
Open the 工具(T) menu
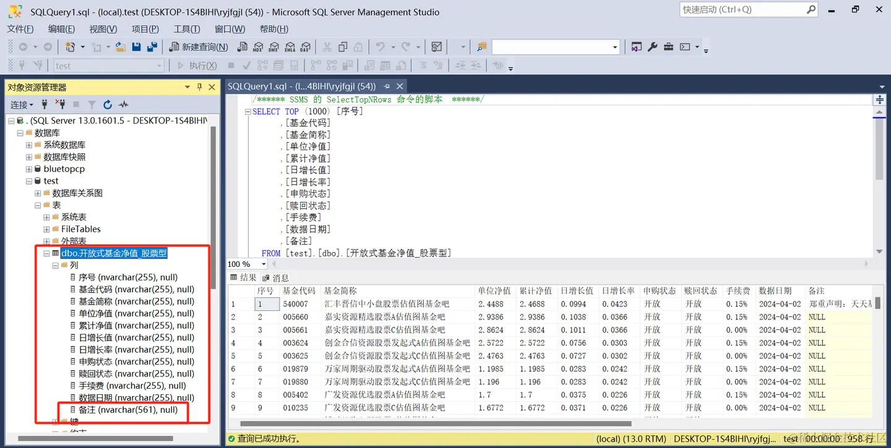pyautogui.click(x=187, y=29)
